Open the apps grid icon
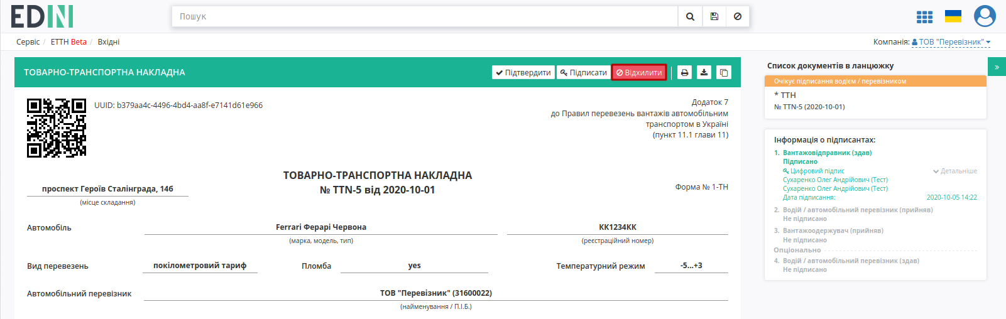This screenshot has height=319, width=1006. coord(924,17)
